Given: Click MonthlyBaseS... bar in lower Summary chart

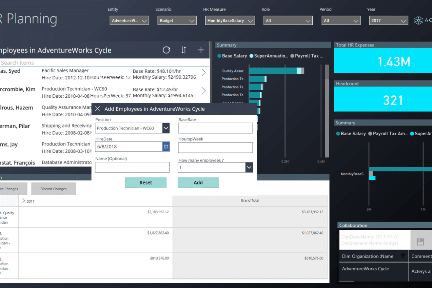Looking at the screenshot, I should pos(400,169).
